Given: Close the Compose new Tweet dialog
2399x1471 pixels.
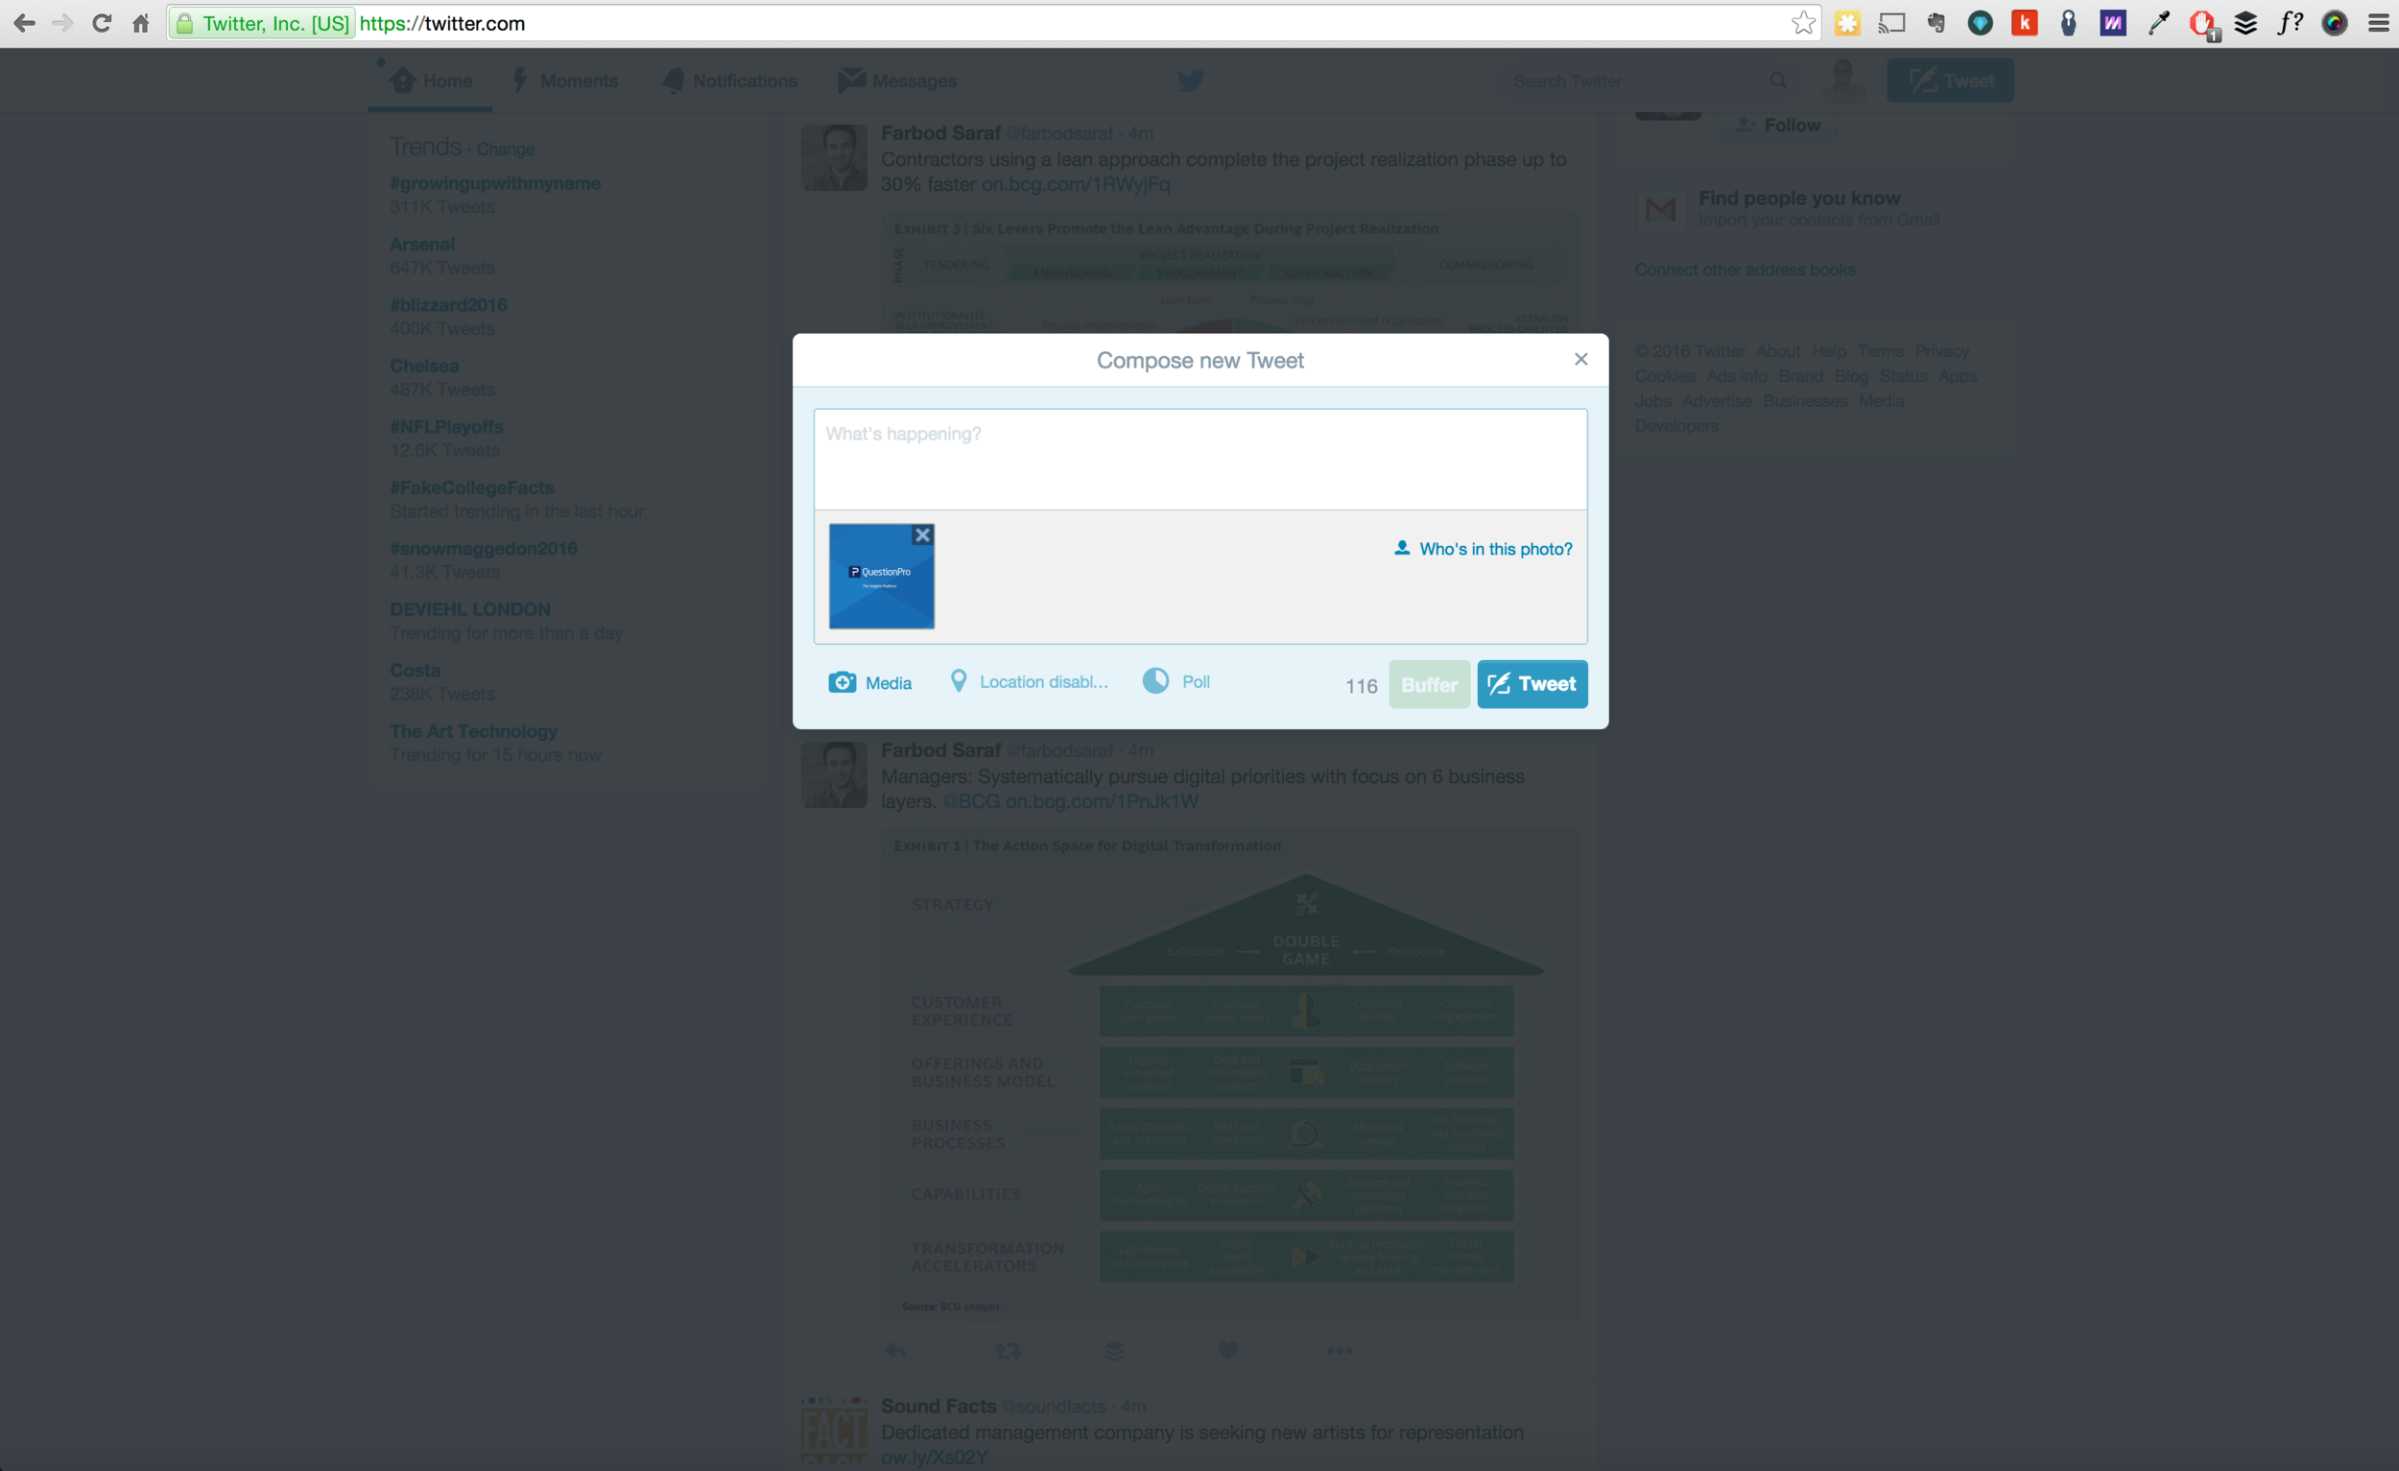Looking at the screenshot, I should (1581, 359).
